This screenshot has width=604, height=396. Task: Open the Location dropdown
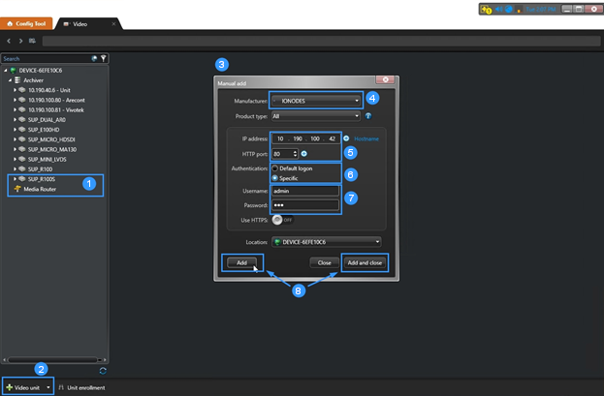(326, 241)
